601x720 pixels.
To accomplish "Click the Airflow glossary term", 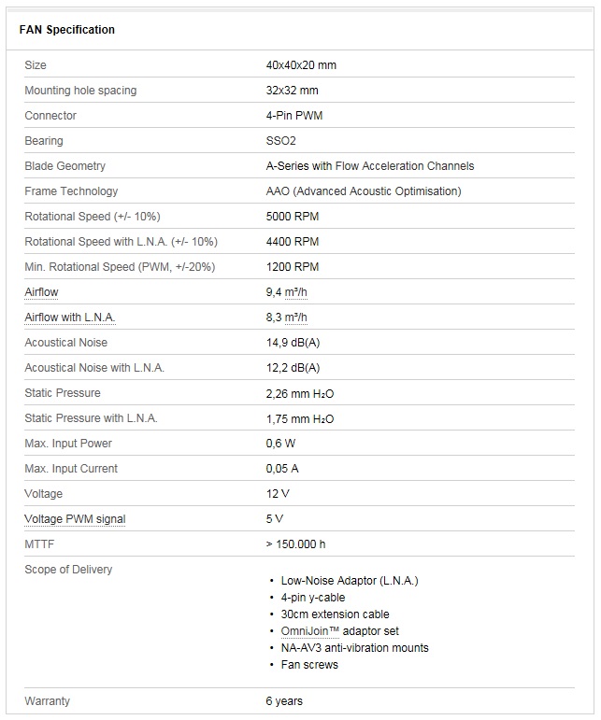I will [x=41, y=292].
